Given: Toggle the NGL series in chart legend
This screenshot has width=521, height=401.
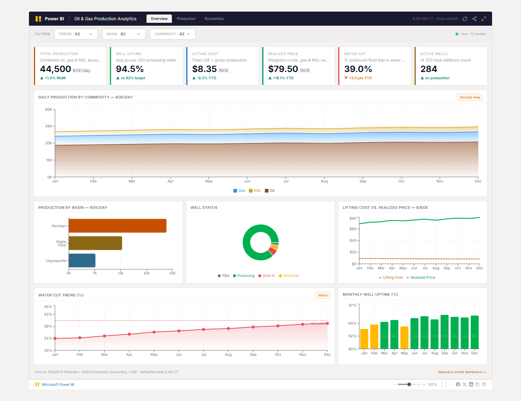Looking at the screenshot, I should (x=255, y=191).
